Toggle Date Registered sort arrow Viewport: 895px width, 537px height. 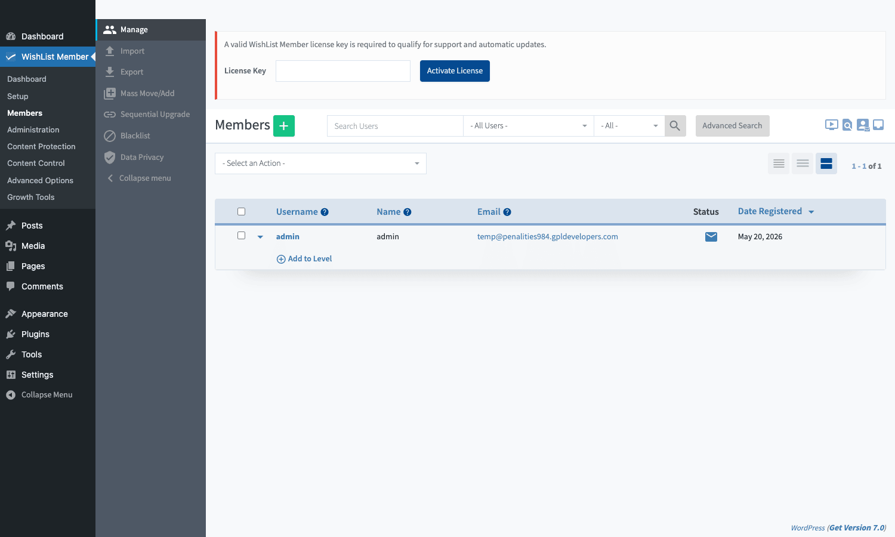point(811,212)
